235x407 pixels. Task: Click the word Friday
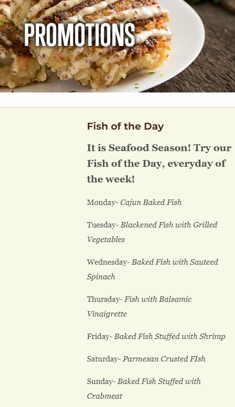pos(98,337)
